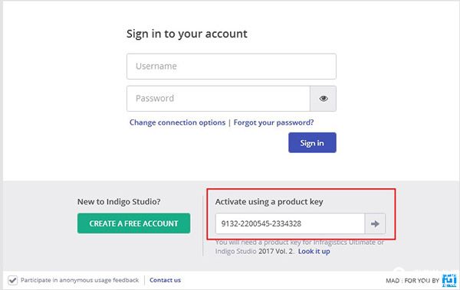This screenshot has height=290, width=460.
Task: Click inside the product key text box
Action: [290, 223]
